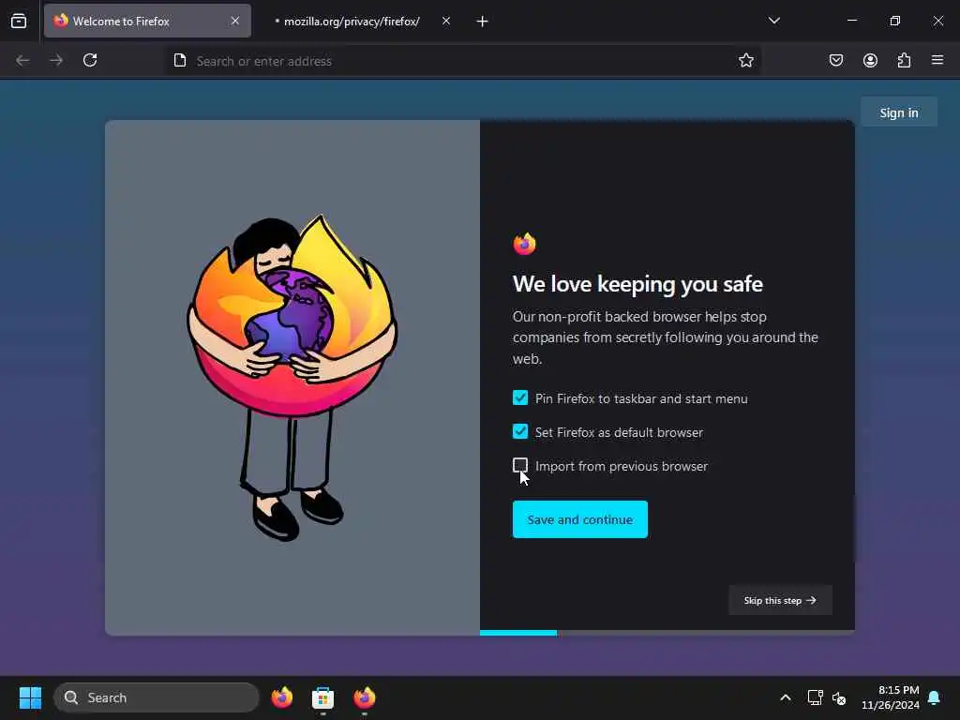The height and width of the screenshot is (720, 960).
Task: Check Import from previous browser
Action: (x=520, y=465)
